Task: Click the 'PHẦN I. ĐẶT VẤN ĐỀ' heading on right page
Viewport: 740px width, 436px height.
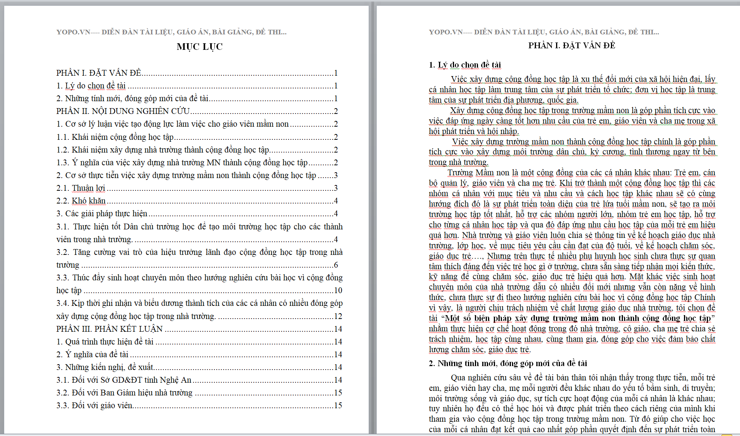Action: click(x=572, y=46)
